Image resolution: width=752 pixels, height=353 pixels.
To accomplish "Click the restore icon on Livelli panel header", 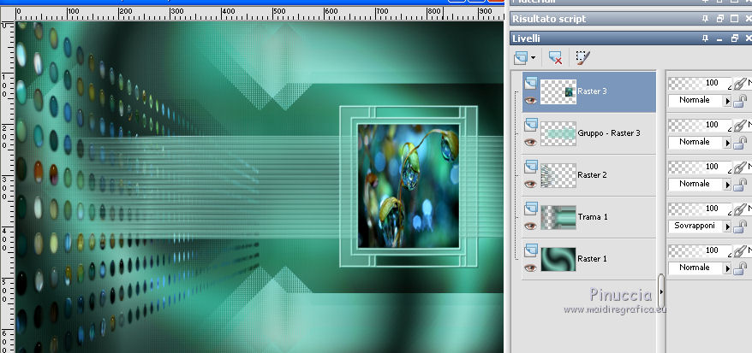I will coord(734,38).
